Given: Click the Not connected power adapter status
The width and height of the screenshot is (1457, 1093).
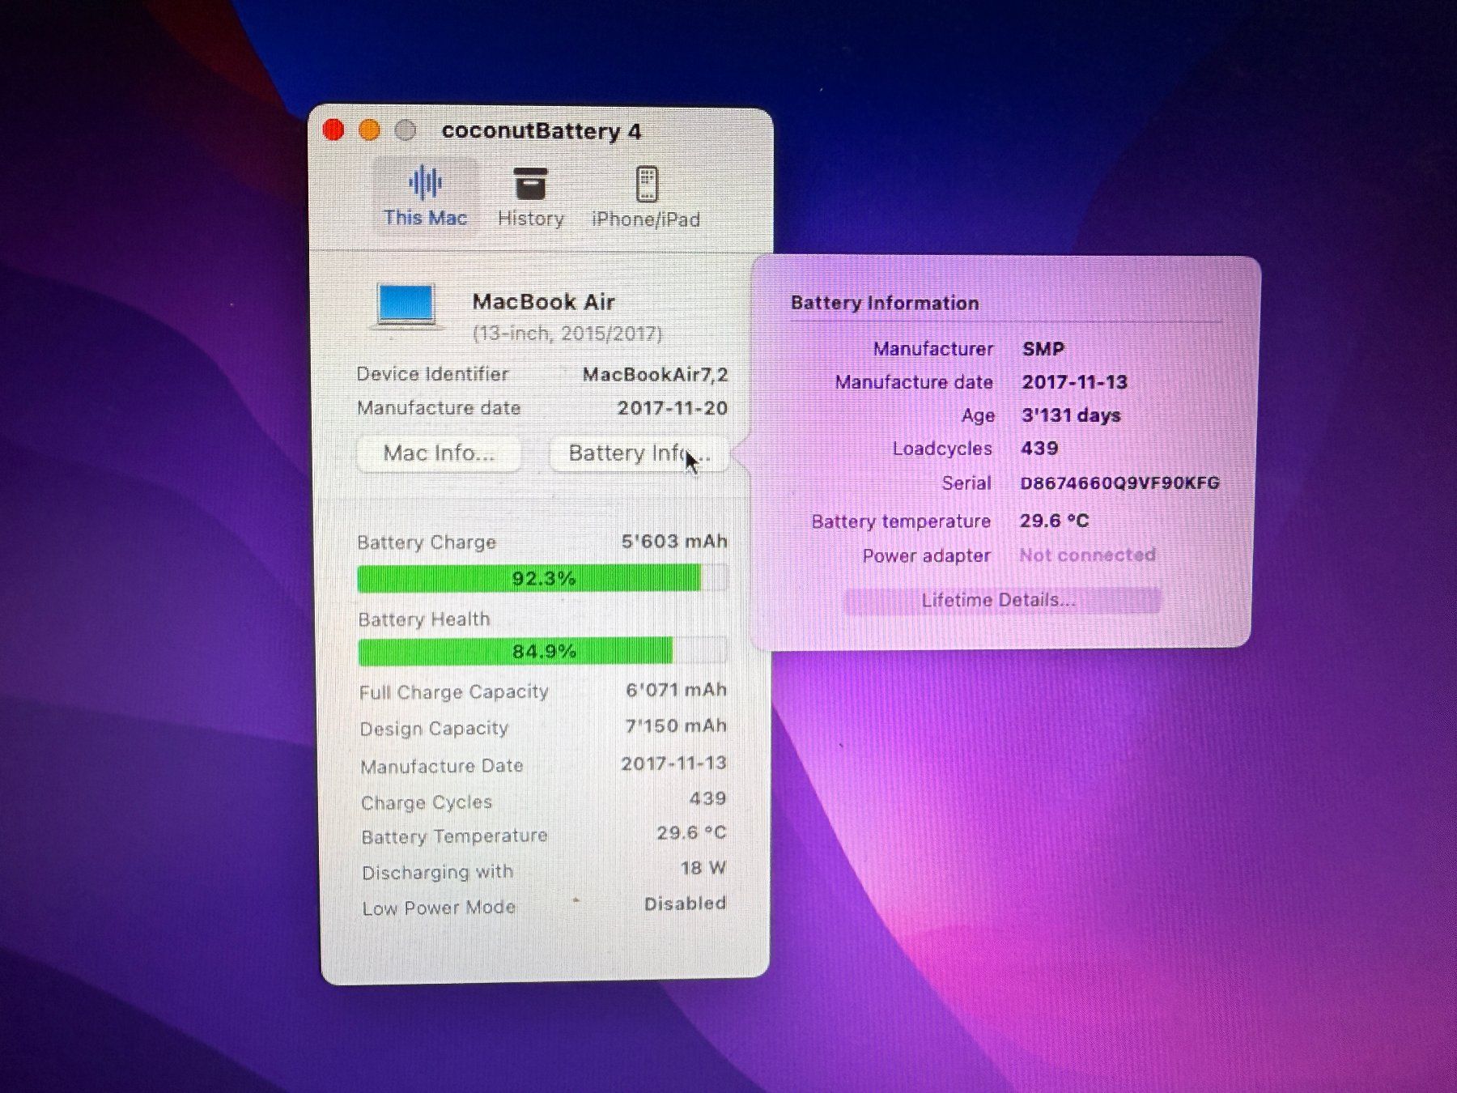Looking at the screenshot, I should pos(1087,555).
